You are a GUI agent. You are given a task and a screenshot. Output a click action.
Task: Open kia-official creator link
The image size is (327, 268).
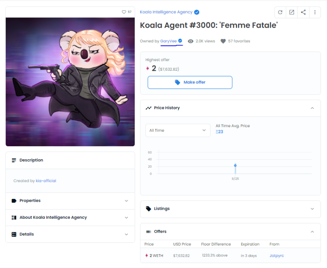point(46,181)
